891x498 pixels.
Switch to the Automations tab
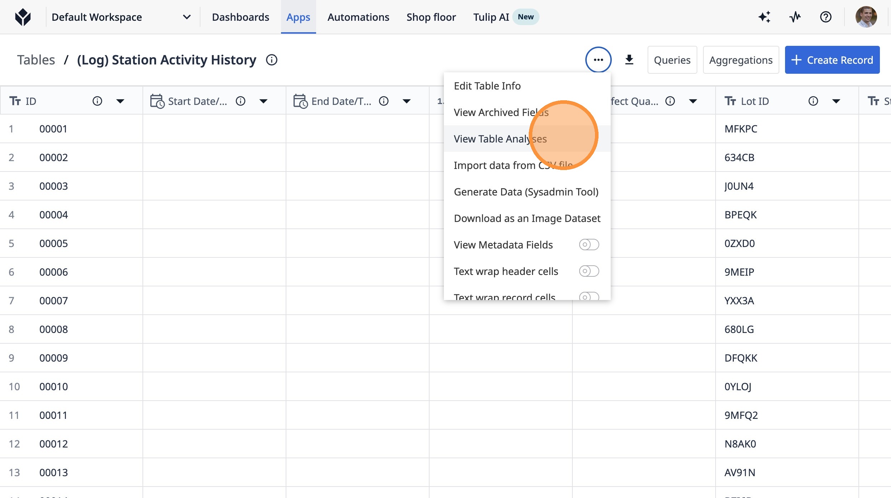(358, 17)
